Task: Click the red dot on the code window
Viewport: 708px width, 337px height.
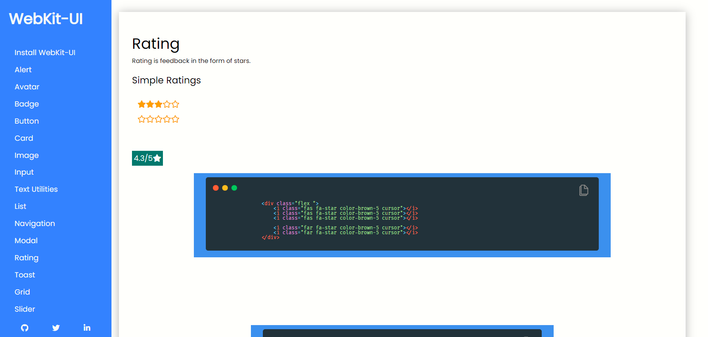Action: 216,188
